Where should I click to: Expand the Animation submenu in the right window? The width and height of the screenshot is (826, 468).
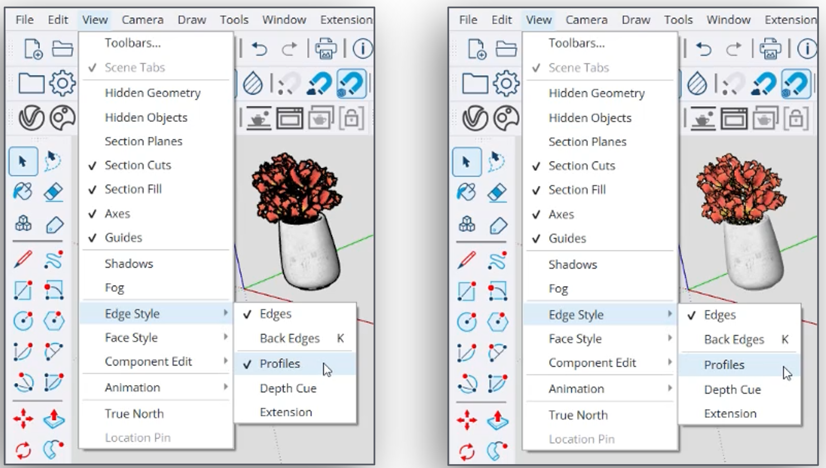click(576, 389)
